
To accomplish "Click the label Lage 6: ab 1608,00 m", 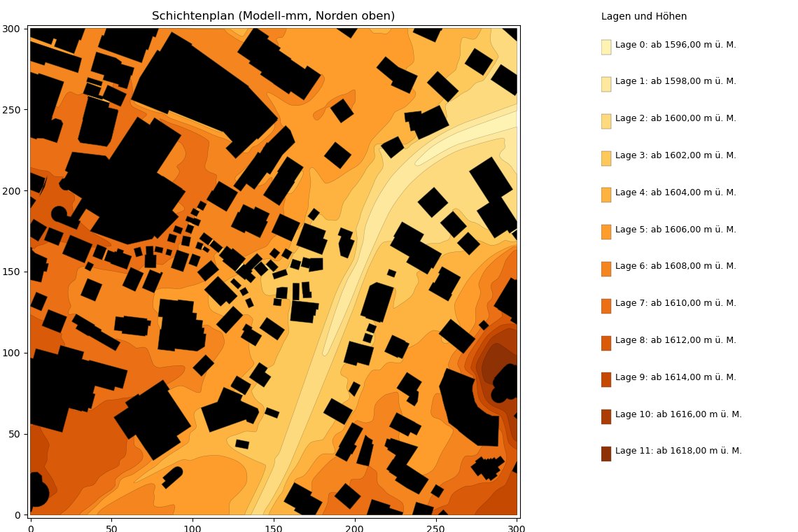I will (675, 266).
